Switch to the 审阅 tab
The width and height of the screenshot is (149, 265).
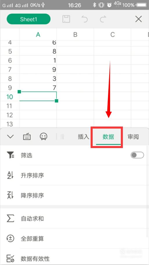[x=133, y=137]
